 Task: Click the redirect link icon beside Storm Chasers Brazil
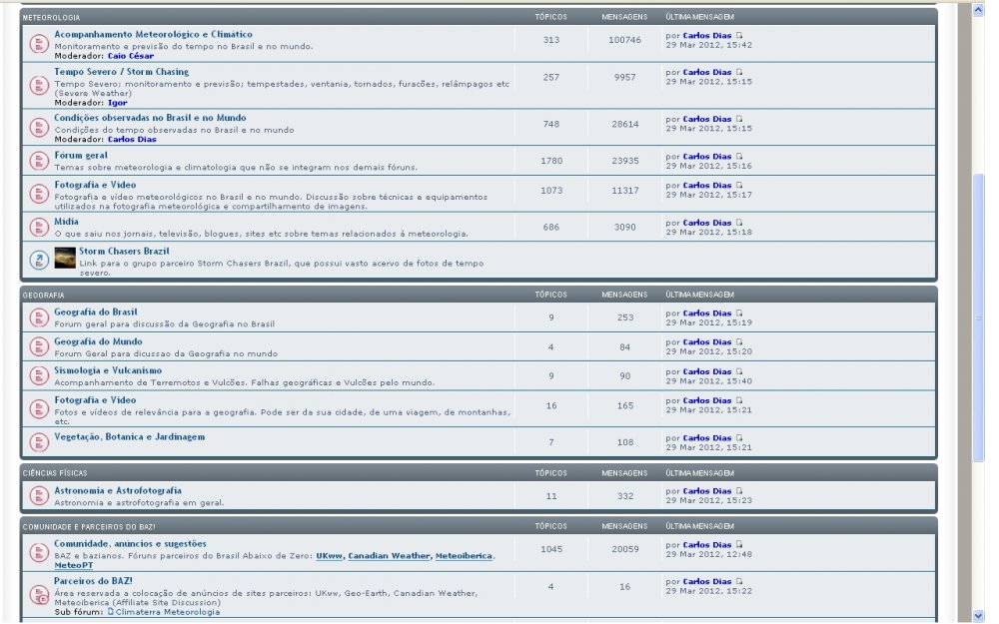[38, 260]
